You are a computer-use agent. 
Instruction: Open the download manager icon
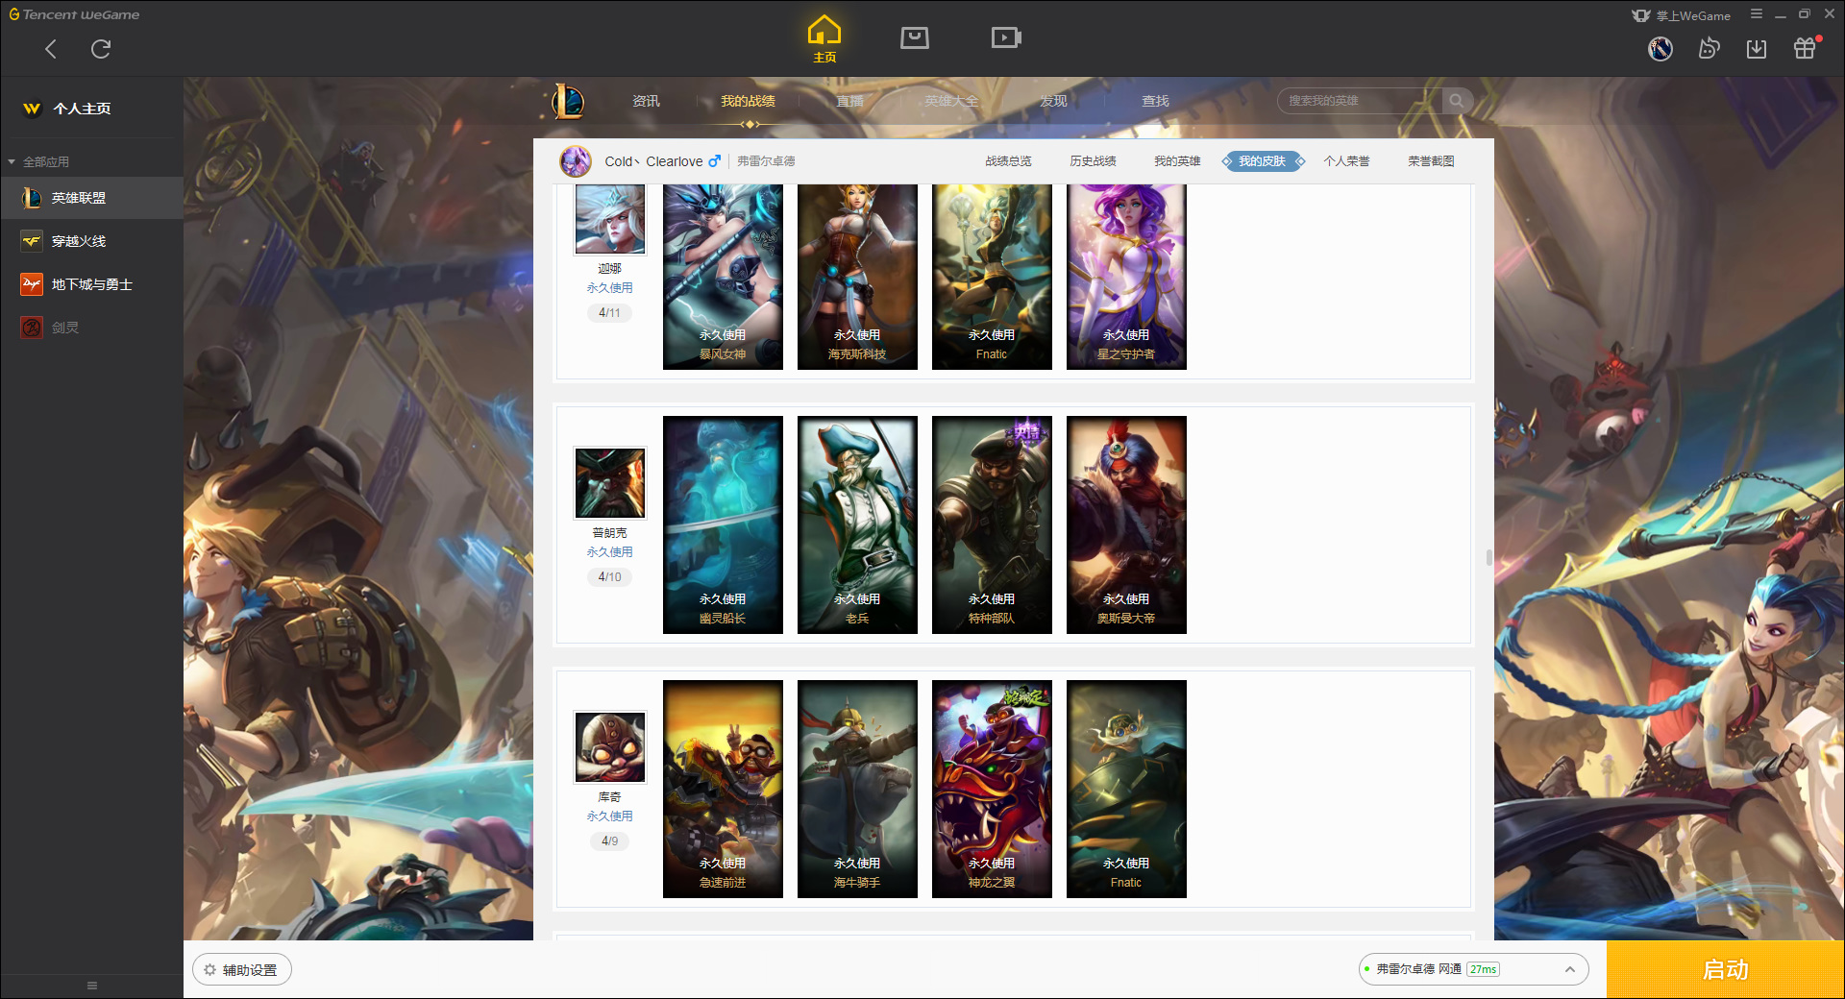coord(1757,48)
